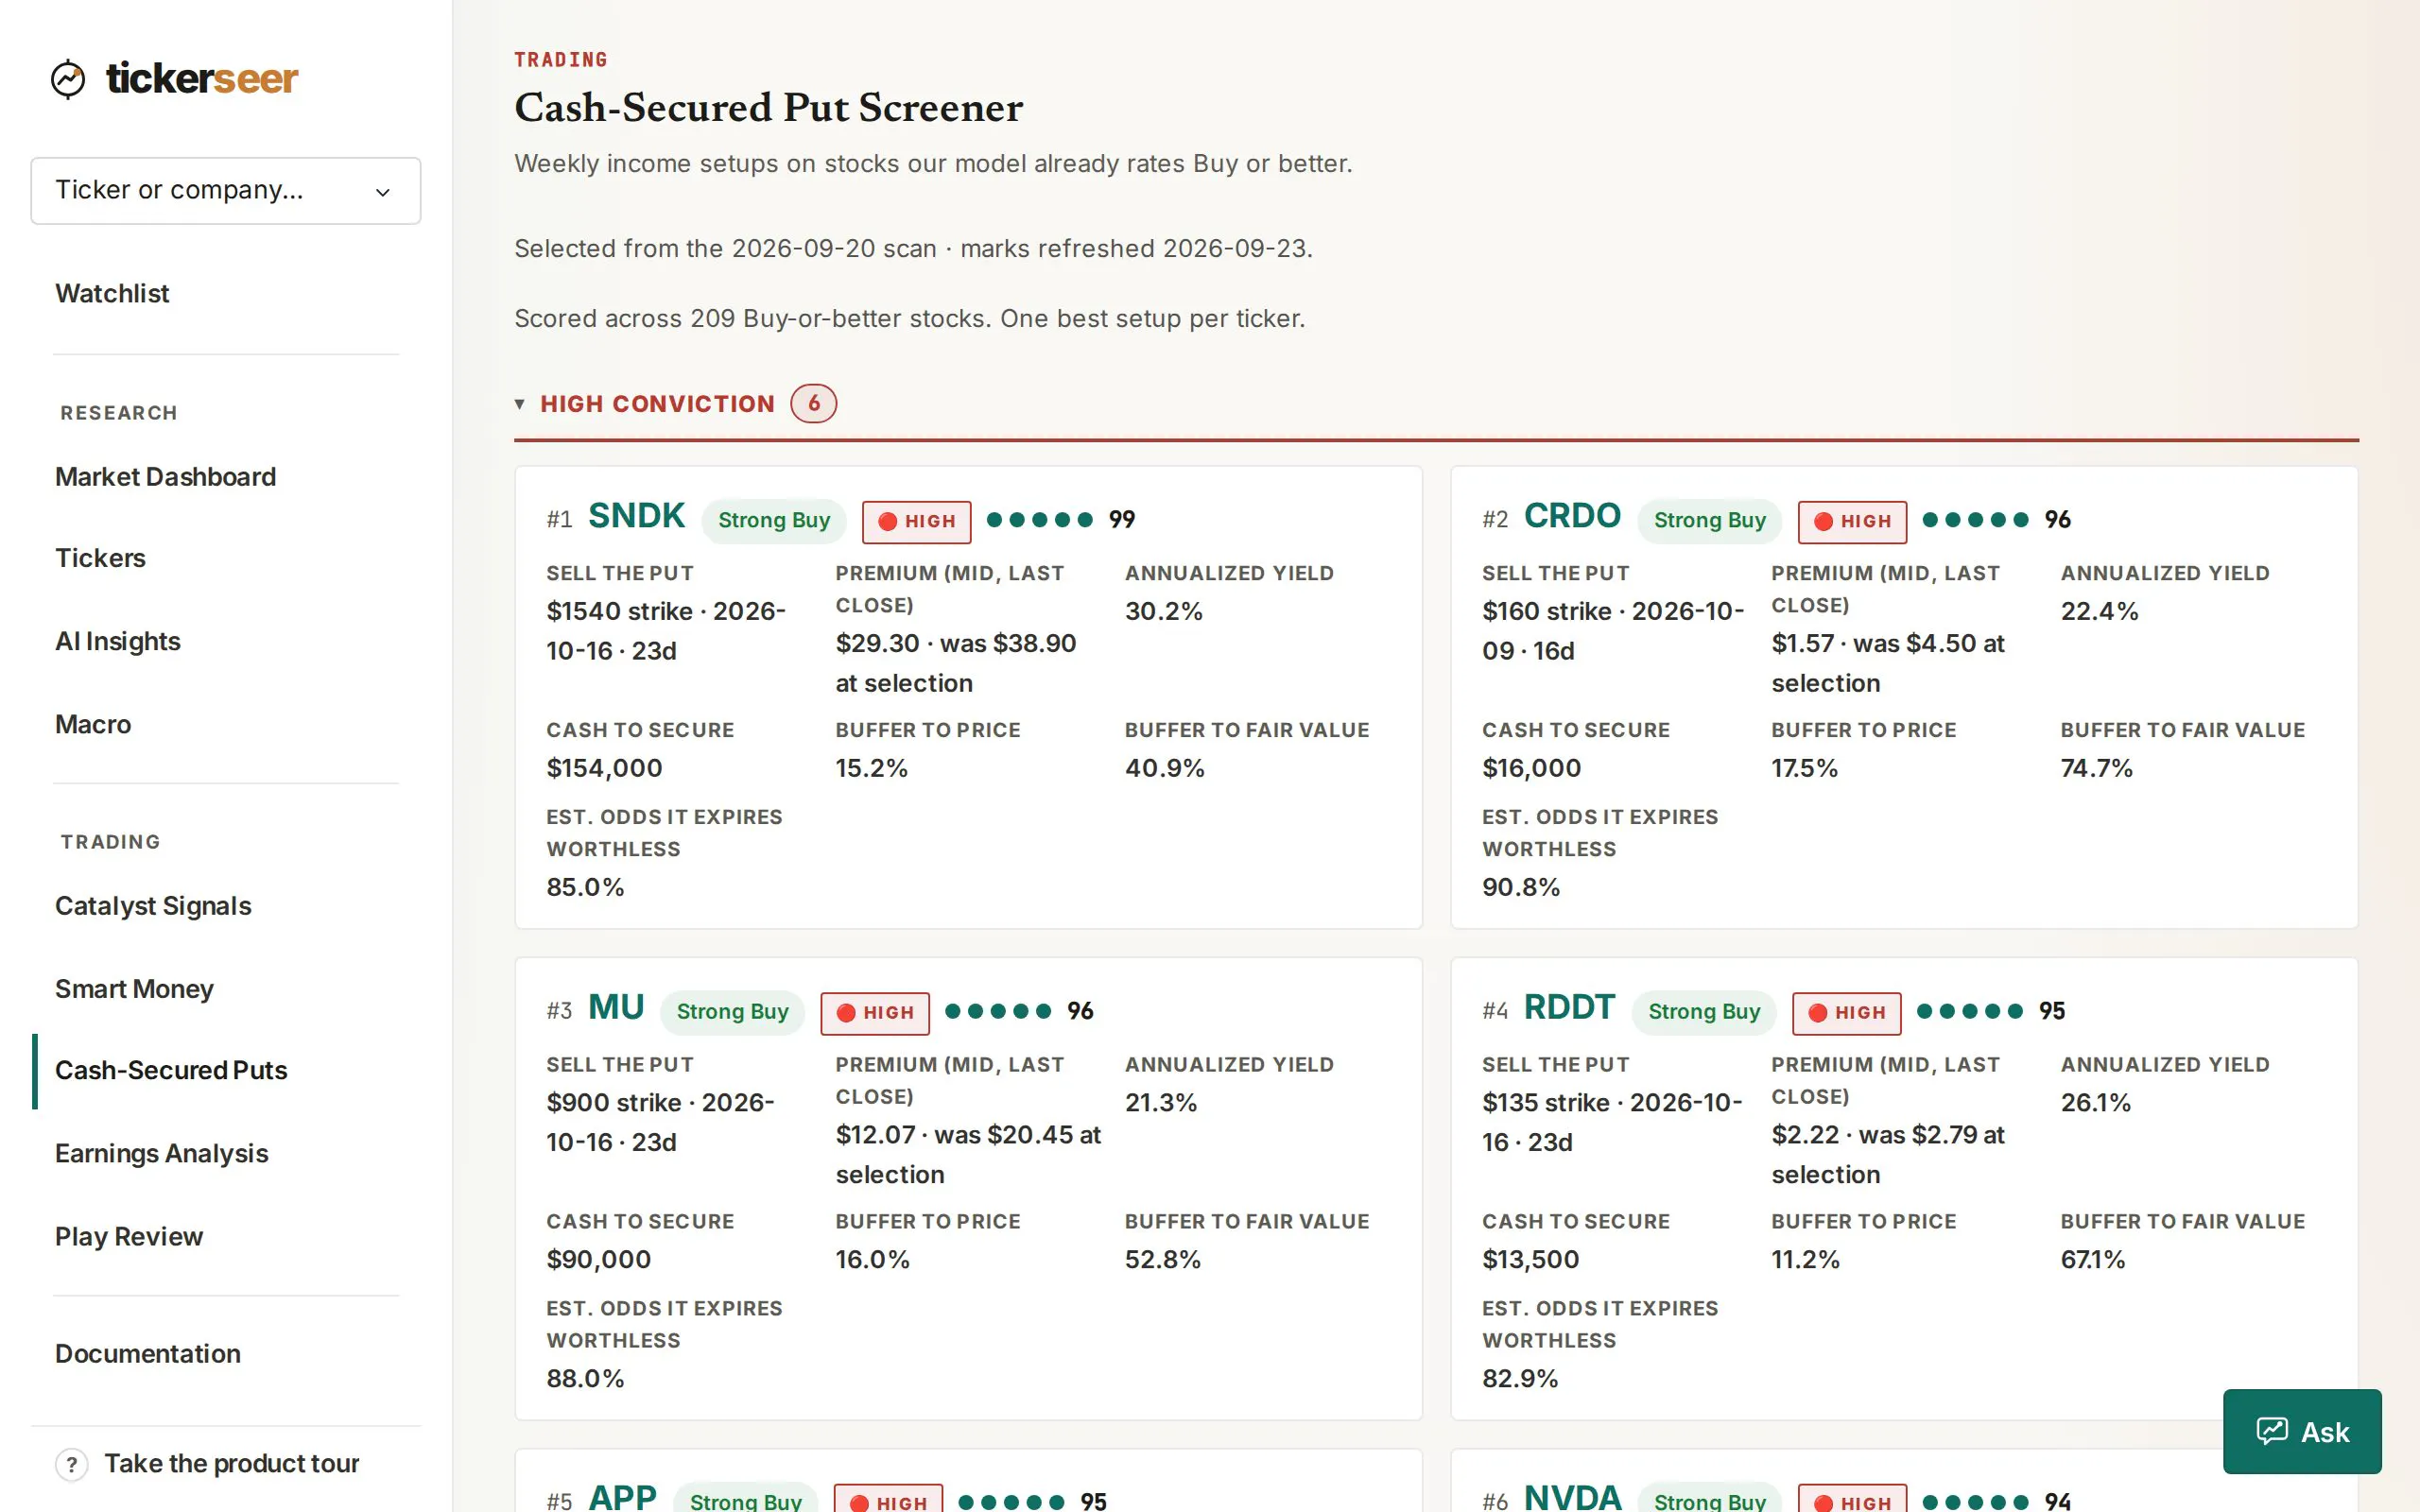
Task: Open the APP ticker link
Action: [623, 1496]
